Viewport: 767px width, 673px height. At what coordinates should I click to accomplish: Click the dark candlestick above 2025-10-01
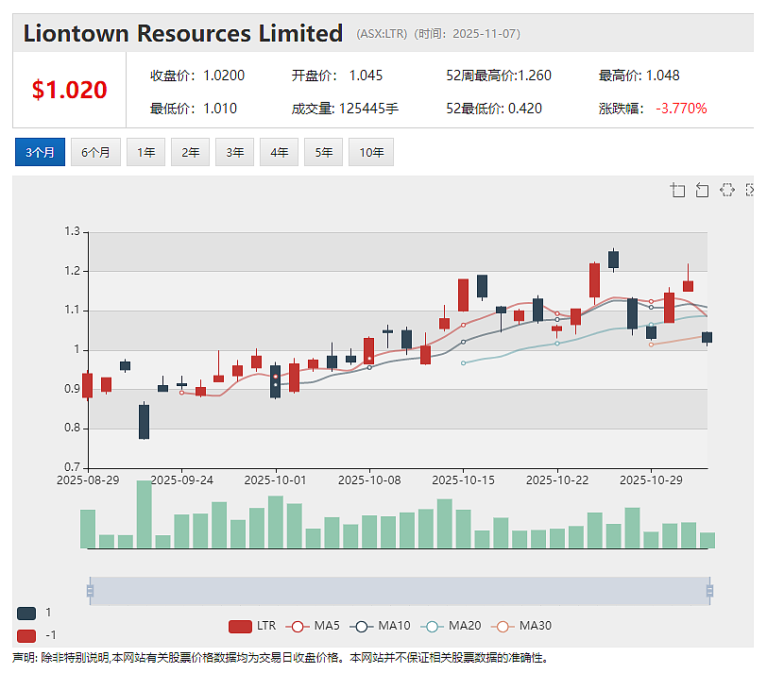(276, 381)
